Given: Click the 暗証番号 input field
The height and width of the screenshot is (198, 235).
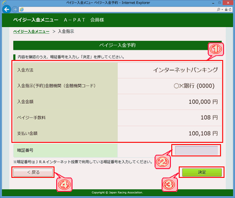Looking at the screenshot, I should (x=196, y=150).
